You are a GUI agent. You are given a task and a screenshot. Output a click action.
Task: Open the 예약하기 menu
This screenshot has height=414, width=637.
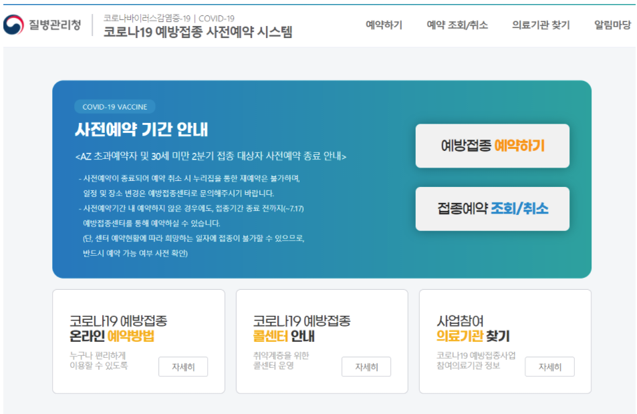pos(384,25)
